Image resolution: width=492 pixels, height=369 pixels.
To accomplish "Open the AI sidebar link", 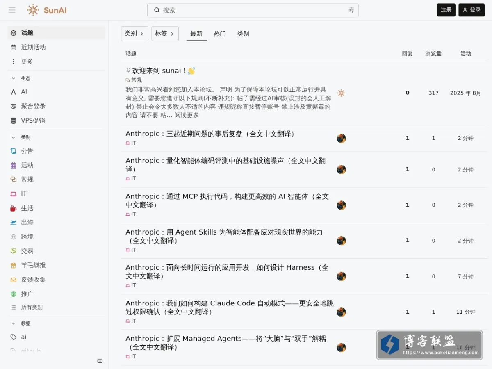I will [56, 92].
